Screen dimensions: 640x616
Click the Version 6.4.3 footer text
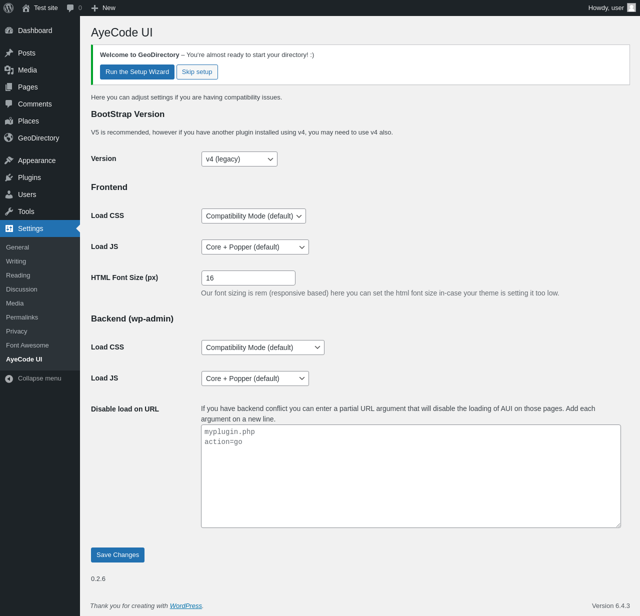click(611, 605)
